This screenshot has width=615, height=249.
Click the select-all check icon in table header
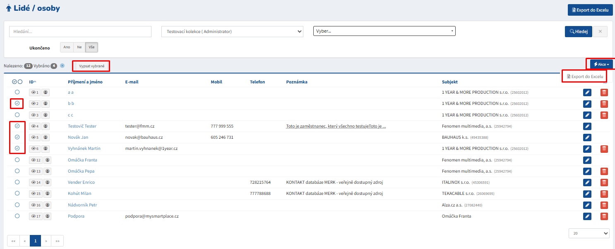(x=14, y=82)
